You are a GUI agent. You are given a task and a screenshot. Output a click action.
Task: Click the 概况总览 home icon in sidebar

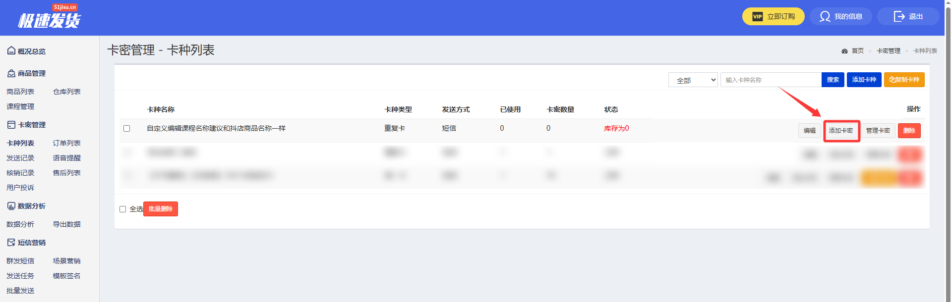[x=11, y=50]
